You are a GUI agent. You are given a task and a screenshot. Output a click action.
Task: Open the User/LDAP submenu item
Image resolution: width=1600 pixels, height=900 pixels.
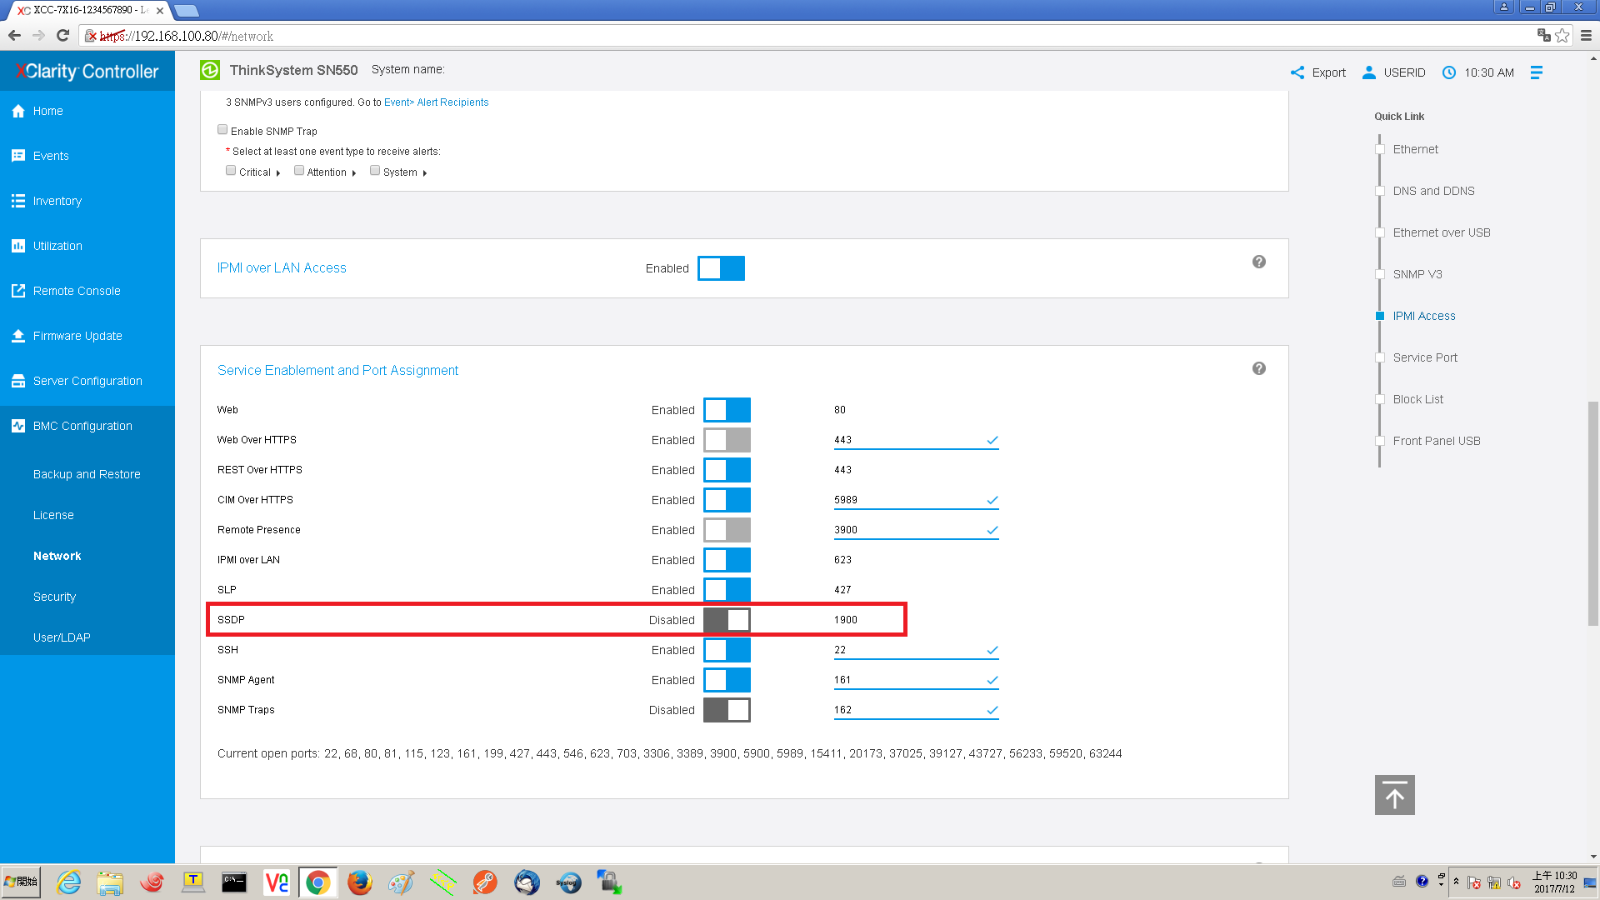(x=62, y=637)
